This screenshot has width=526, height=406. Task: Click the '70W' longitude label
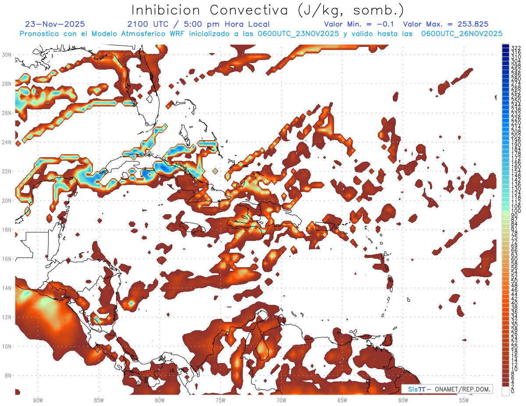[281, 400]
